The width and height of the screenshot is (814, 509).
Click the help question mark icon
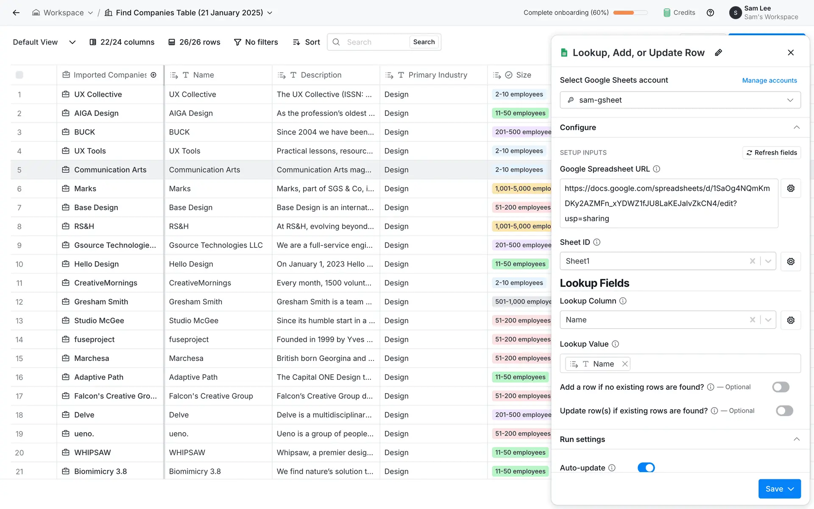710,13
